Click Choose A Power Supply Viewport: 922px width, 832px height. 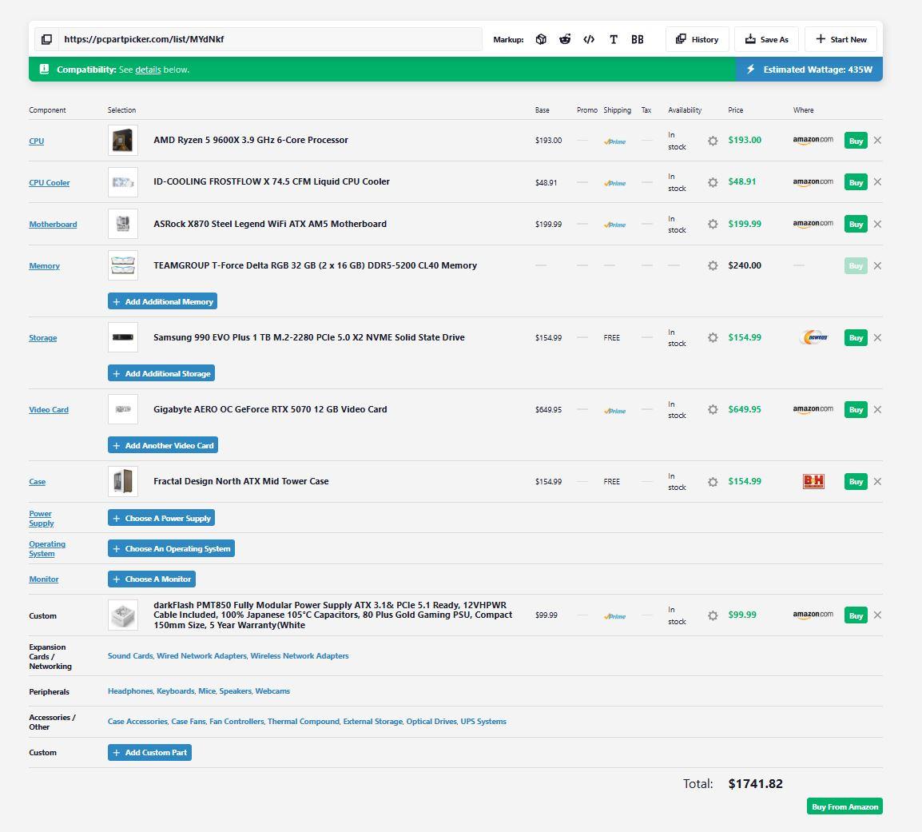pos(161,519)
